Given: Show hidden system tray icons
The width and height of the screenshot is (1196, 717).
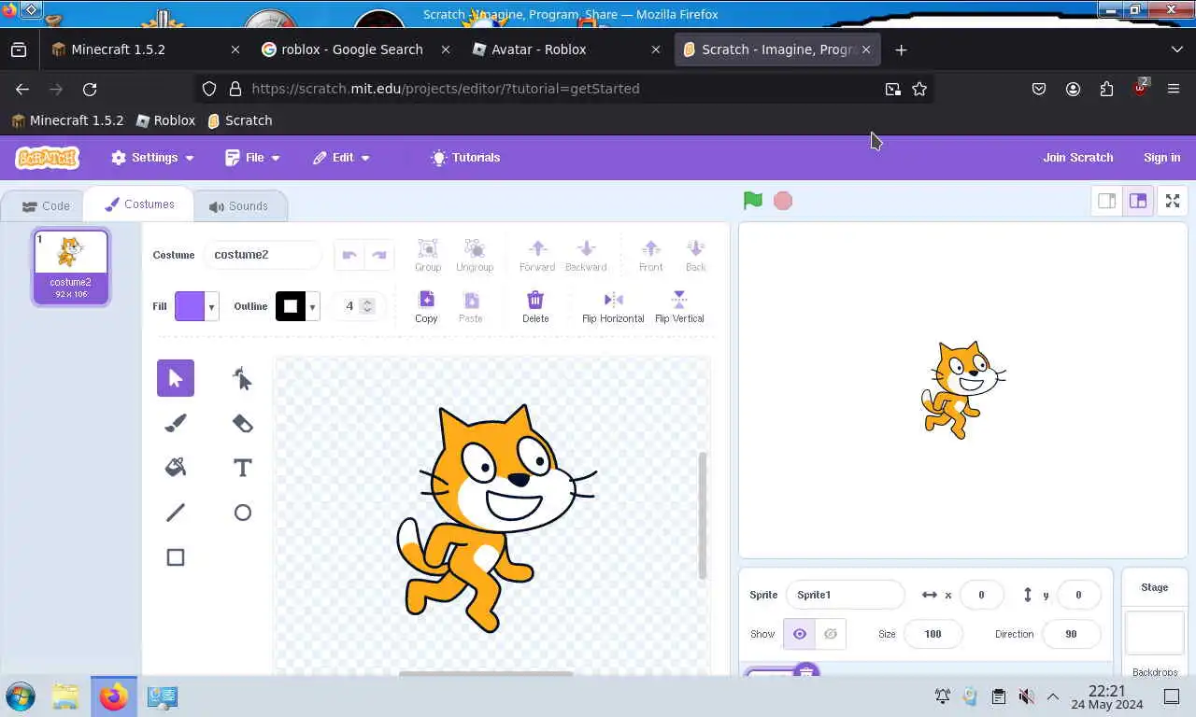Looking at the screenshot, I should tap(1052, 696).
